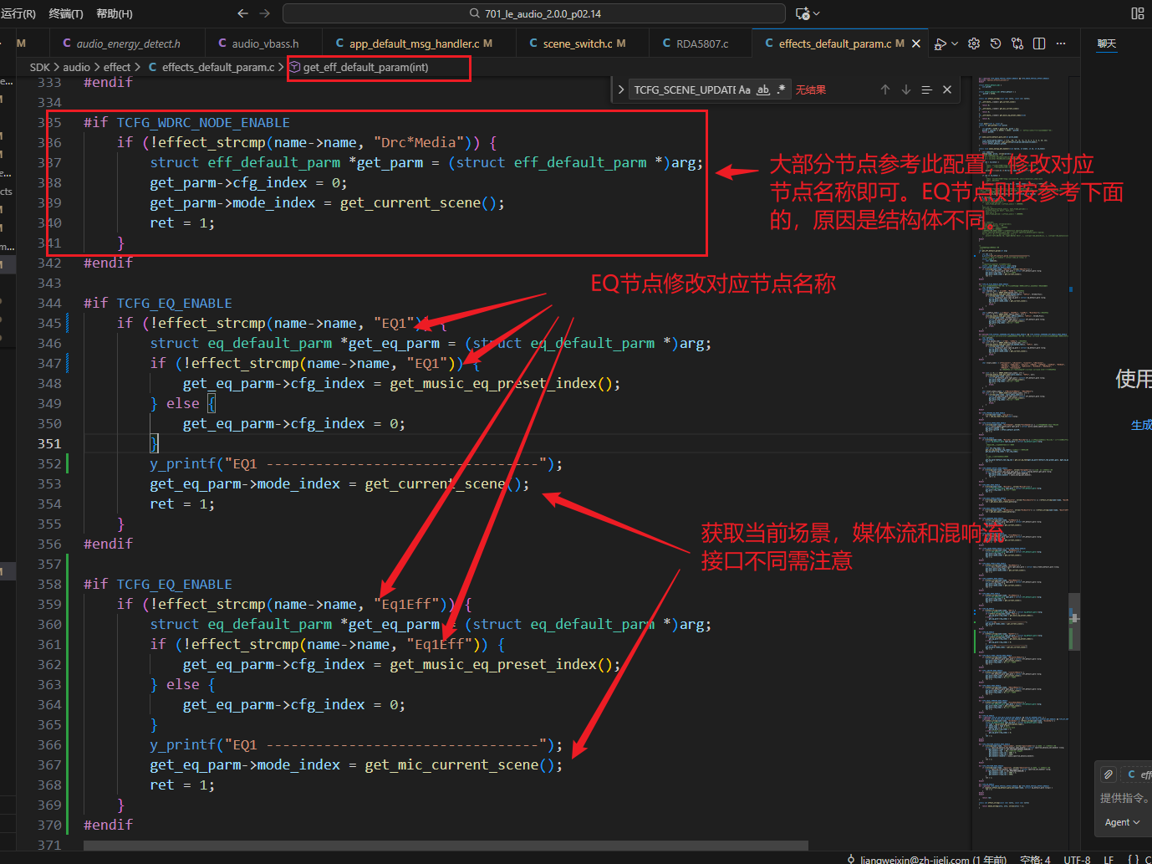Expand the replace field in find widget
Image resolution: width=1152 pixels, height=864 pixels.
coord(620,89)
